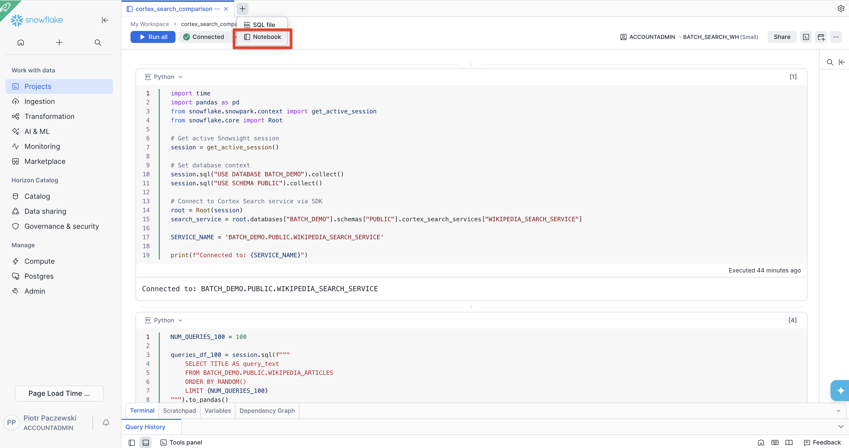849x448 pixels.
Task: Select Notebook from the new file menu
Action: pyautogui.click(x=262, y=37)
